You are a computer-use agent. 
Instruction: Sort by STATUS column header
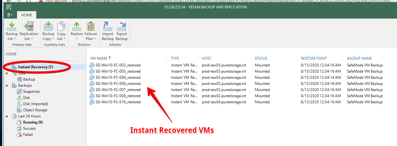(x=261, y=58)
